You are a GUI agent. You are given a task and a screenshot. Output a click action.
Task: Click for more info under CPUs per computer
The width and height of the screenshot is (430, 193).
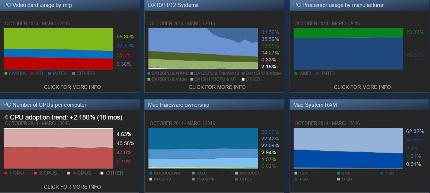[72, 187]
